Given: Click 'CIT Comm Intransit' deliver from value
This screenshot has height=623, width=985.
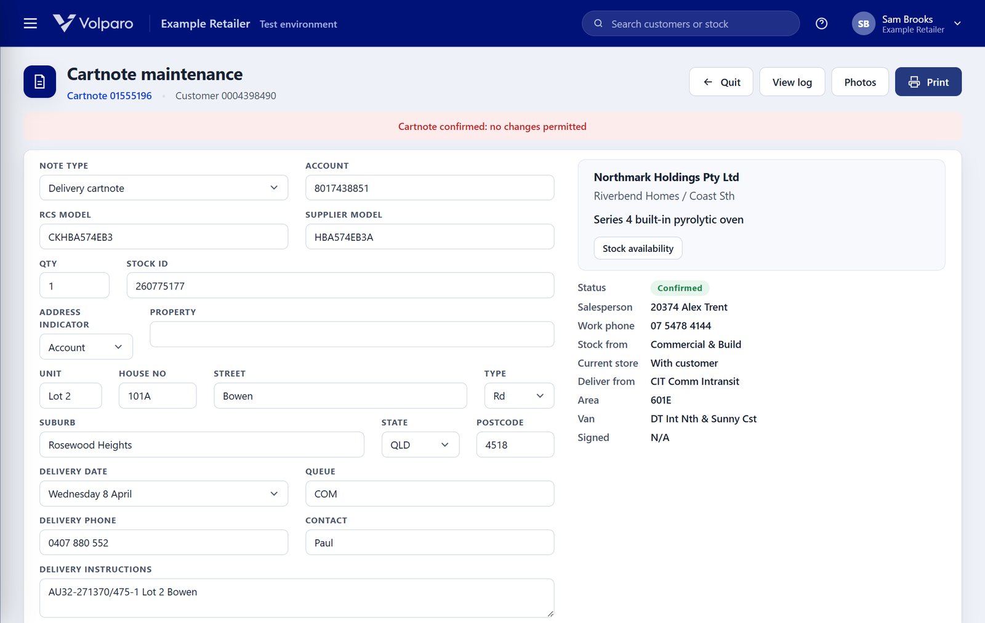Looking at the screenshot, I should 695,382.
